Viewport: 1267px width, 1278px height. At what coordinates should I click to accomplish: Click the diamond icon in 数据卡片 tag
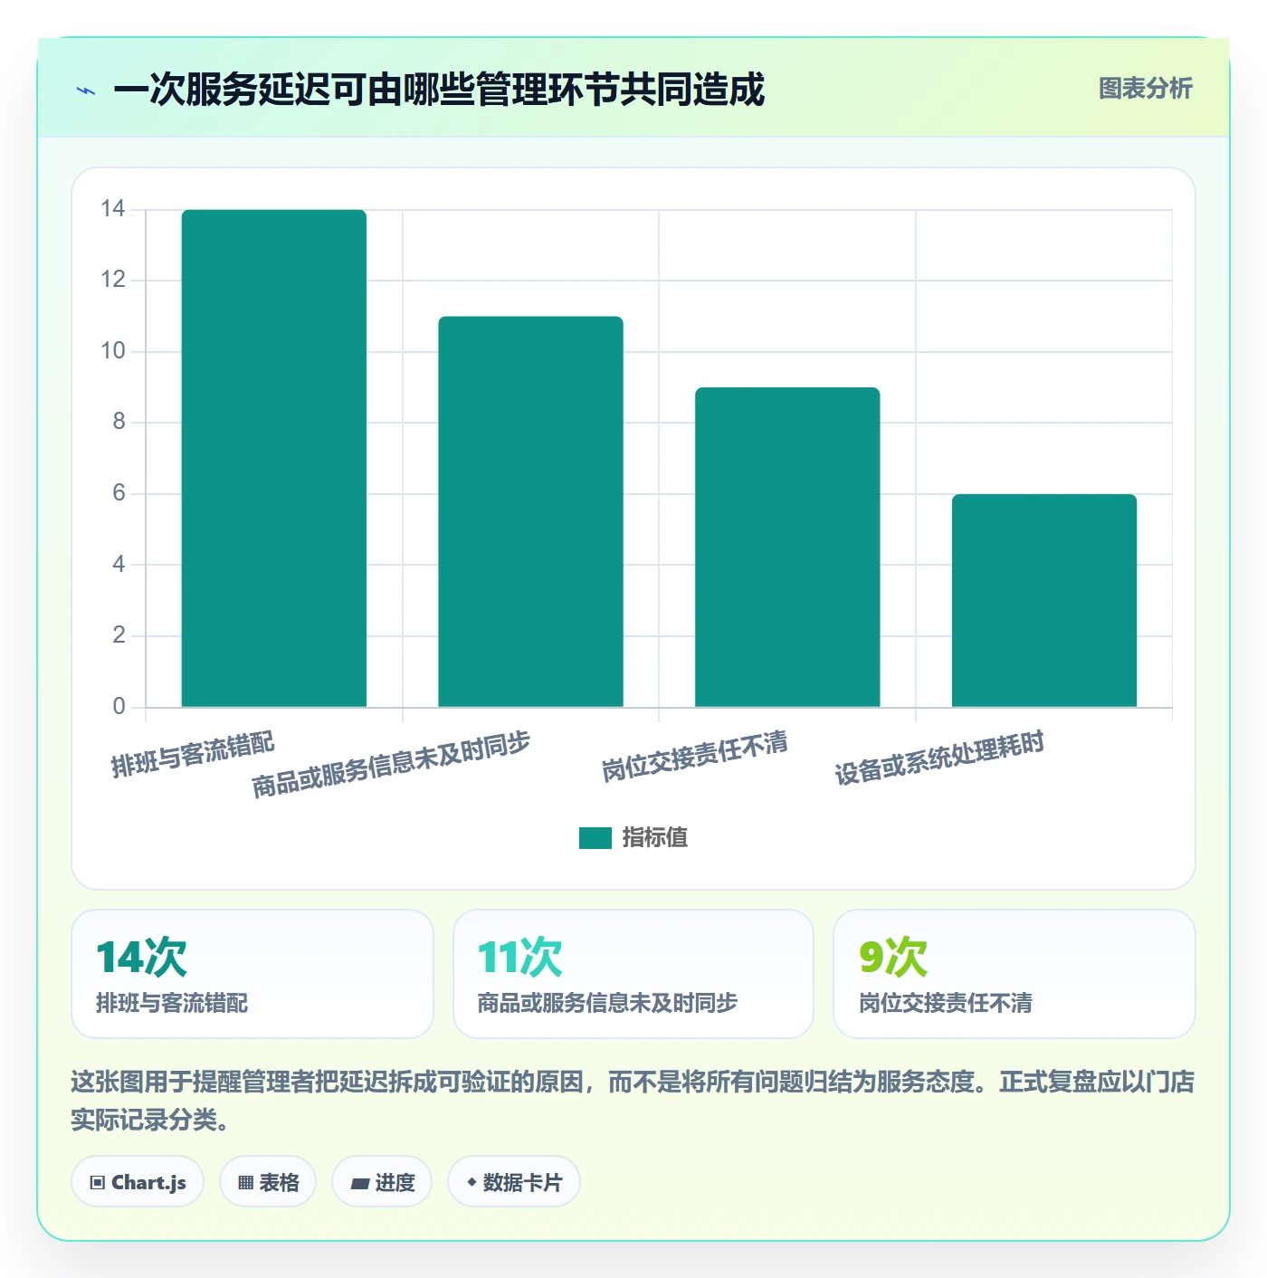472,1182
